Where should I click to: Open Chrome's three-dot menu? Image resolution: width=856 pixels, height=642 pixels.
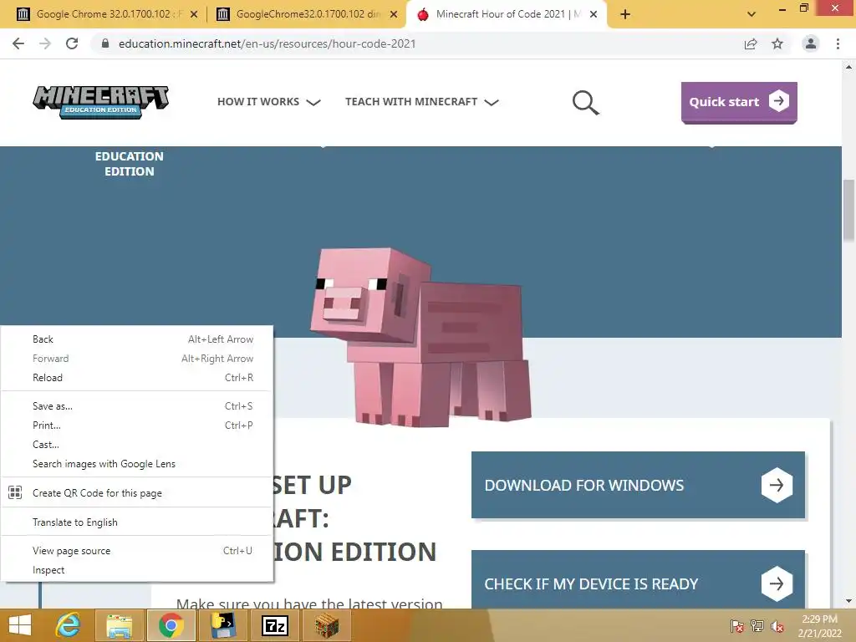pyautogui.click(x=838, y=43)
